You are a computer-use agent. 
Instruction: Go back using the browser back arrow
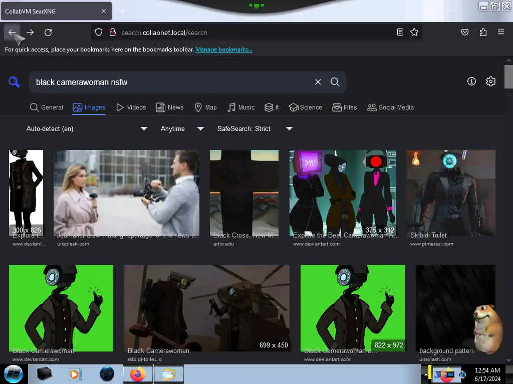tap(12, 32)
